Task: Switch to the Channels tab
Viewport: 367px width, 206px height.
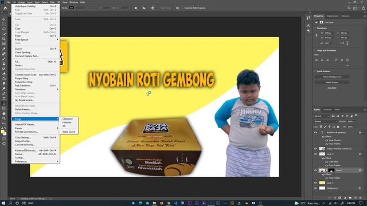Action: click(x=327, y=109)
